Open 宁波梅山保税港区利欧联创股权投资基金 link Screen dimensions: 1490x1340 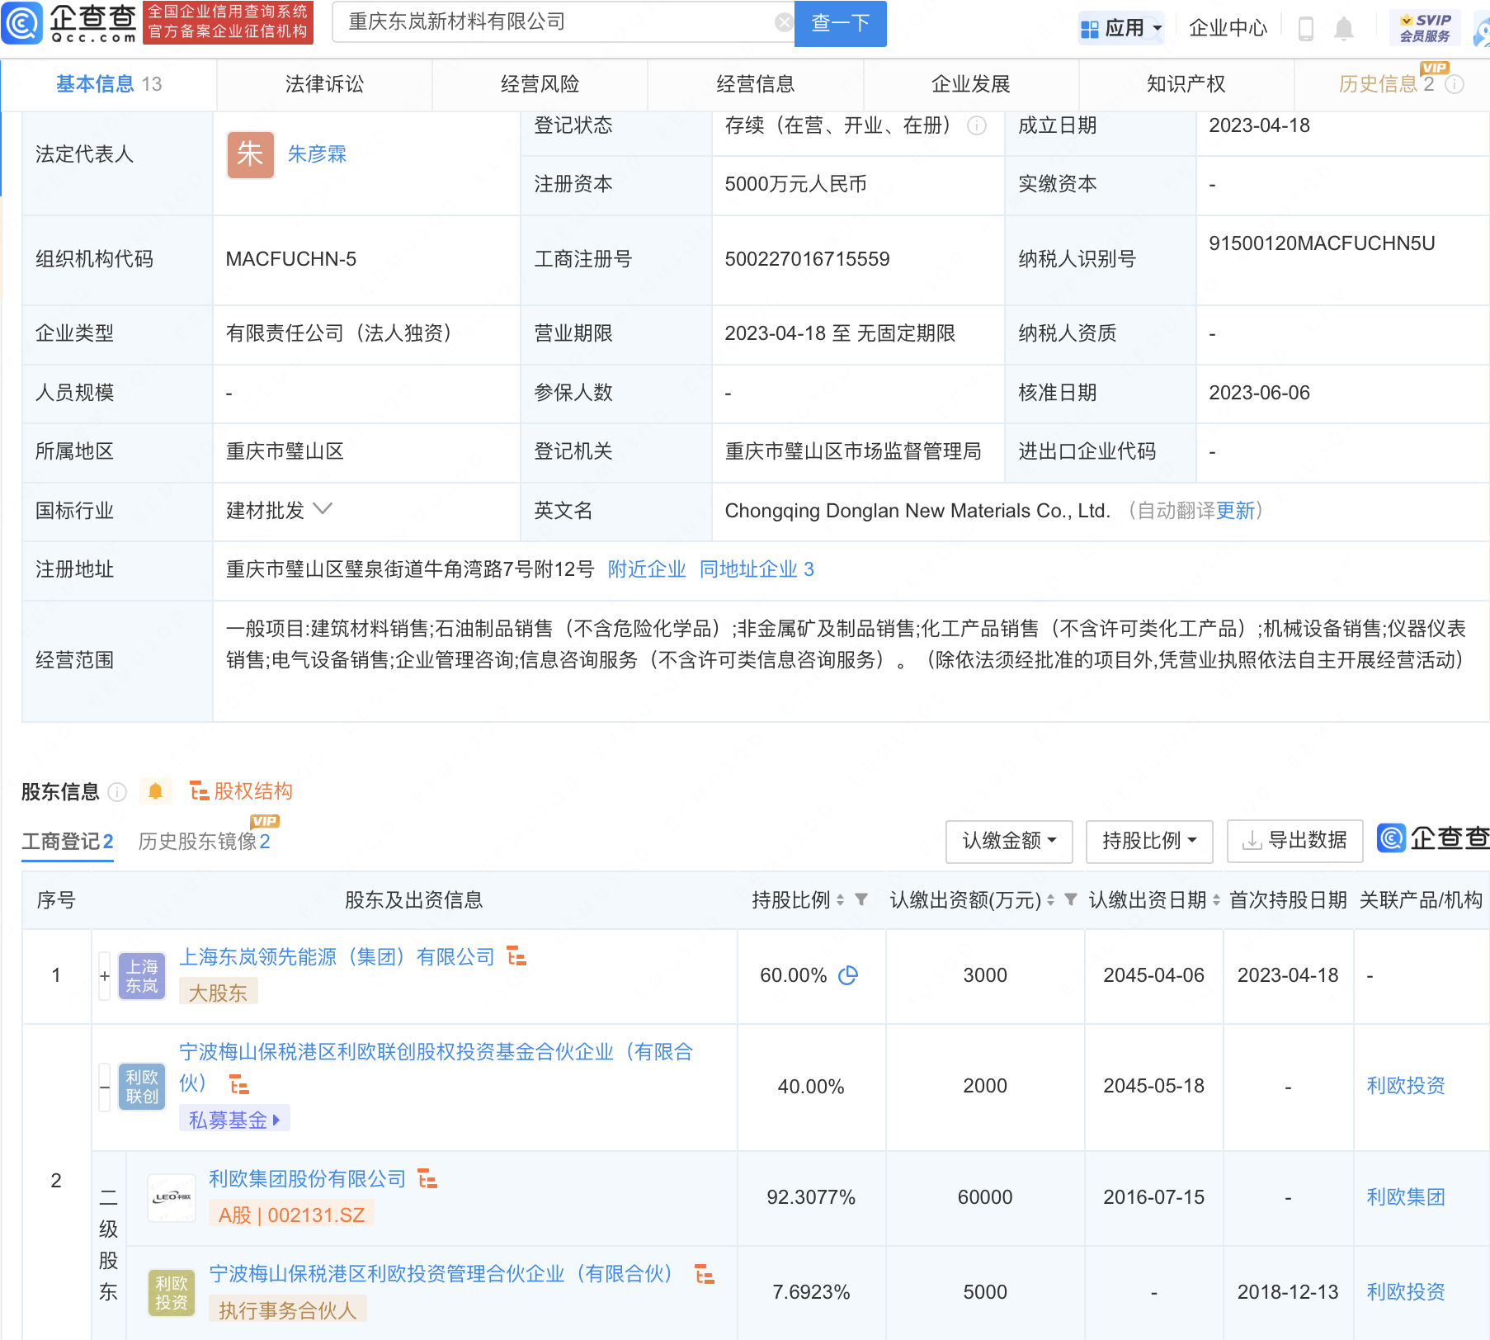(x=436, y=1067)
